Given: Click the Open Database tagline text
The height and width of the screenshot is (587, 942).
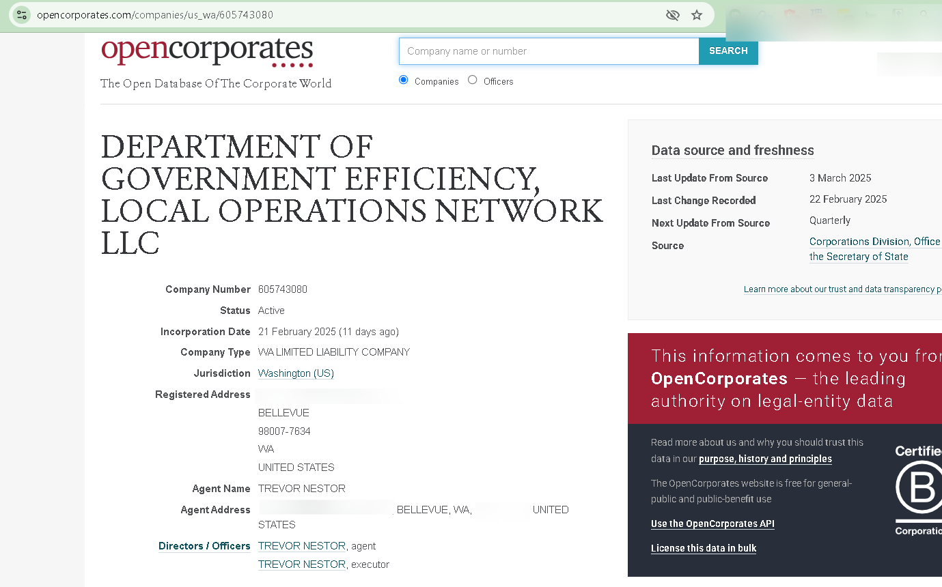Looking at the screenshot, I should (216, 83).
